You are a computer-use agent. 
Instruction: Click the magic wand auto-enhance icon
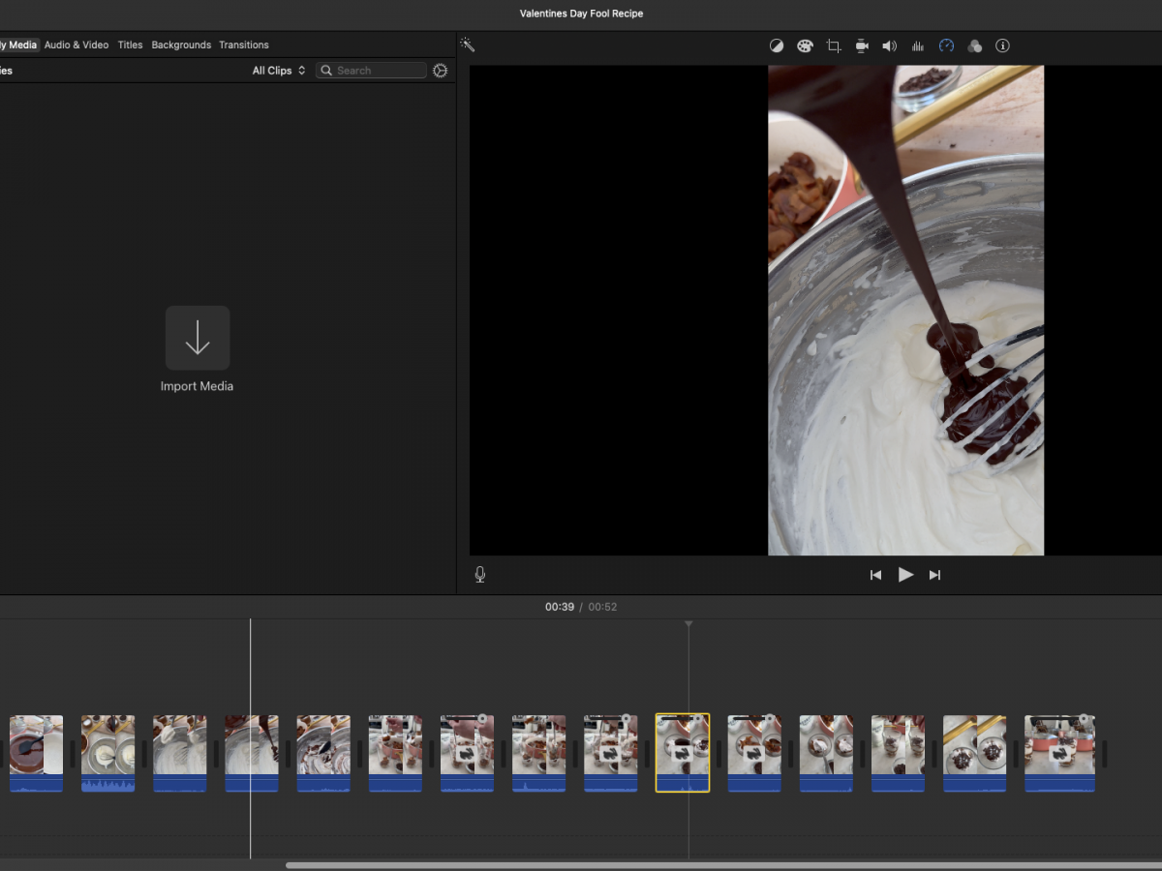(x=467, y=45)
